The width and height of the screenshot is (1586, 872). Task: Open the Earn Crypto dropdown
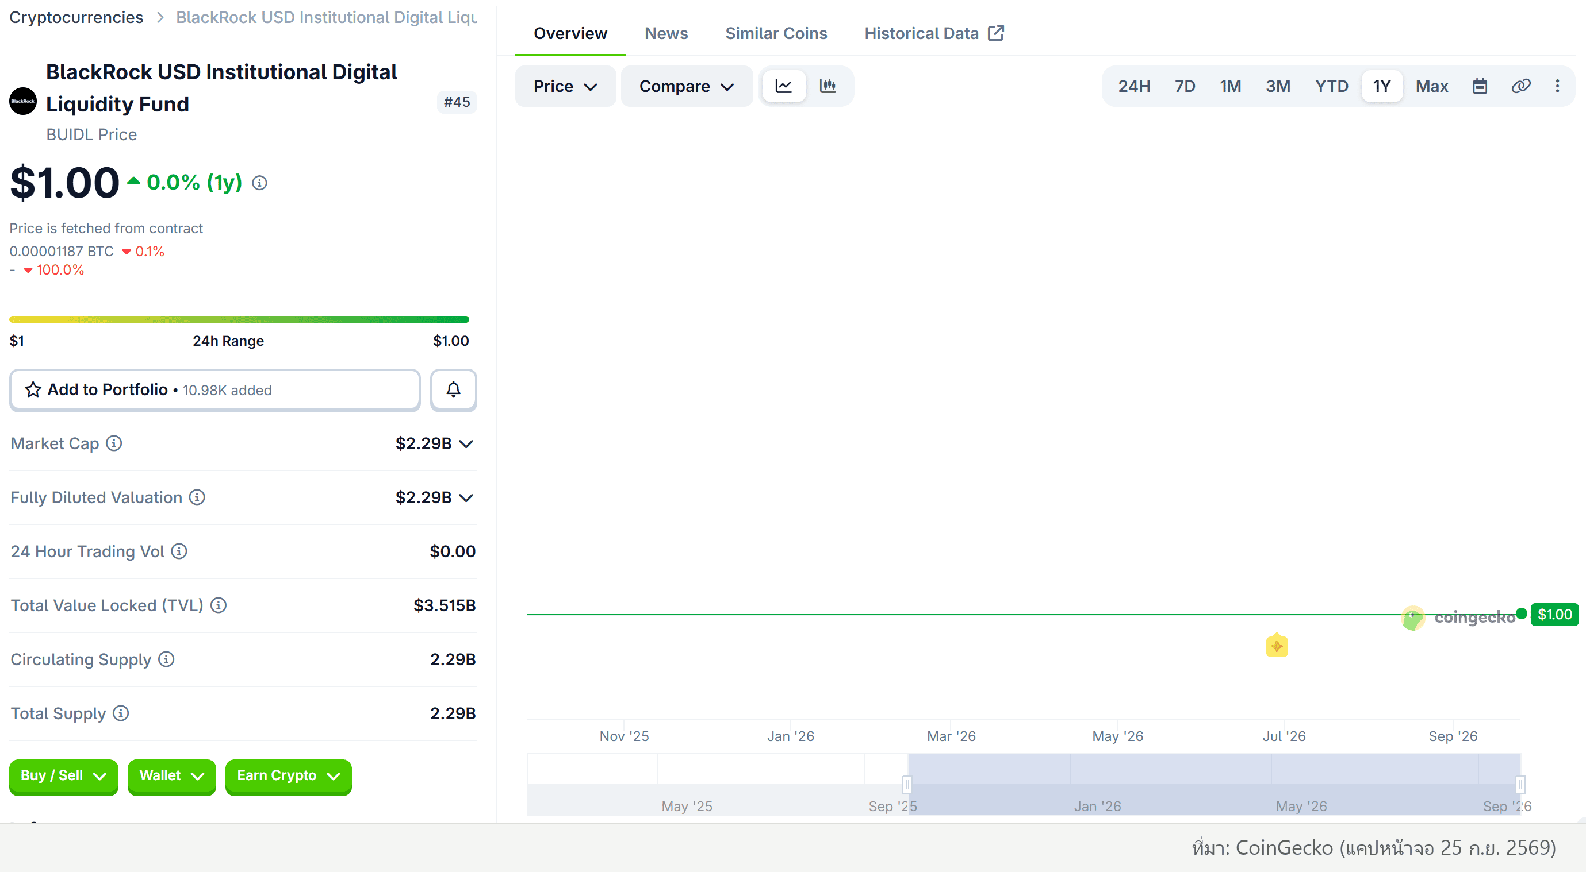pyautogui.click(x=288, y=776)
